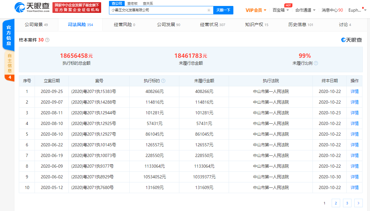
Task: Click 终本日期 column header
Action: pyautogui.click(x=330, y=81)
